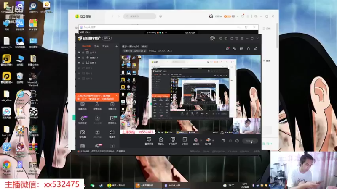This screenshot has height=189, width=337.
Task: Switch to the third scene tab
Action: point(106,47)
